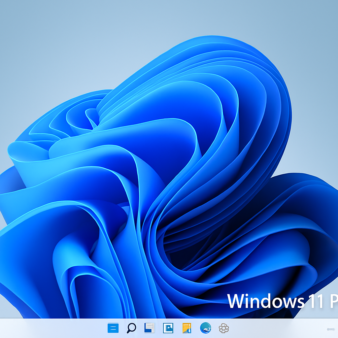Open the Start menu
Screen dimensions: 338x338
[x=113, y=328]
